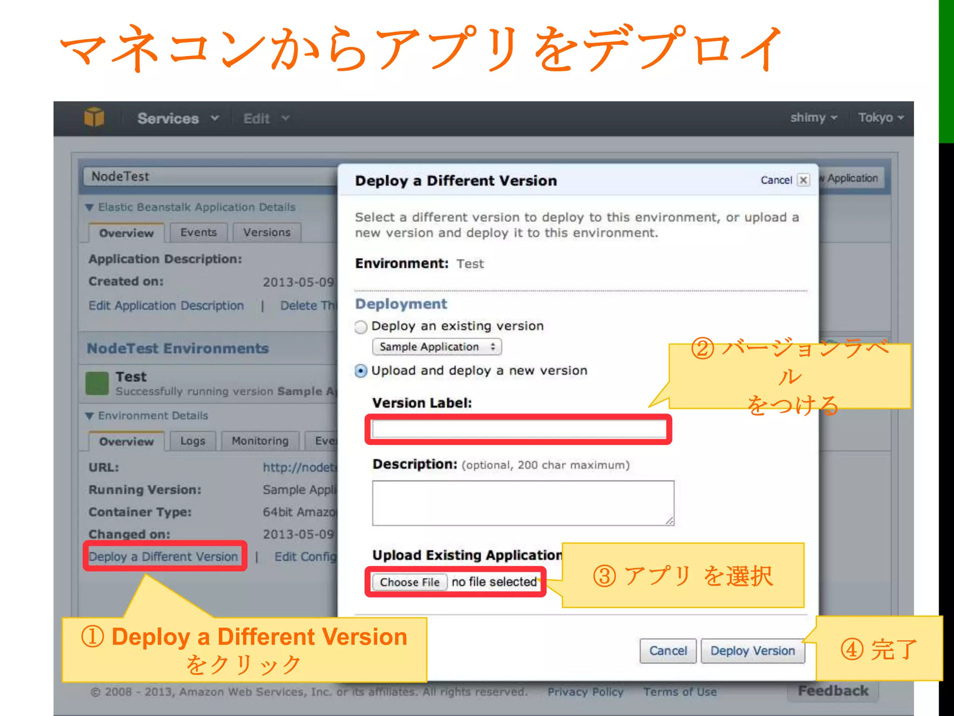Click the 64bit Amazon container type value
954x716 pixels.
[300, 512]
